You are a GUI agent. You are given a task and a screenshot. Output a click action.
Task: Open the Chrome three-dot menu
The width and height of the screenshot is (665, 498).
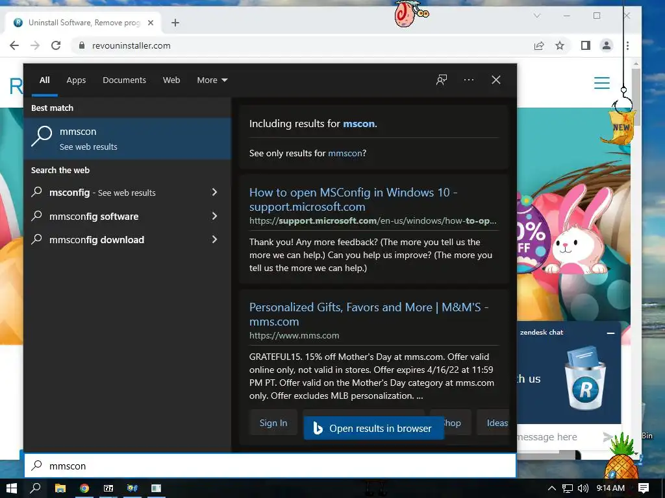coord(628,45)
